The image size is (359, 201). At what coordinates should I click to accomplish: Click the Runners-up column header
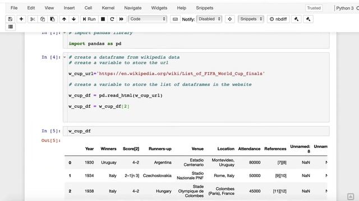click(x=160, y=149)
